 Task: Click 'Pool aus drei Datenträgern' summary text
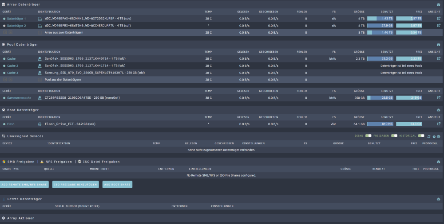63,80
